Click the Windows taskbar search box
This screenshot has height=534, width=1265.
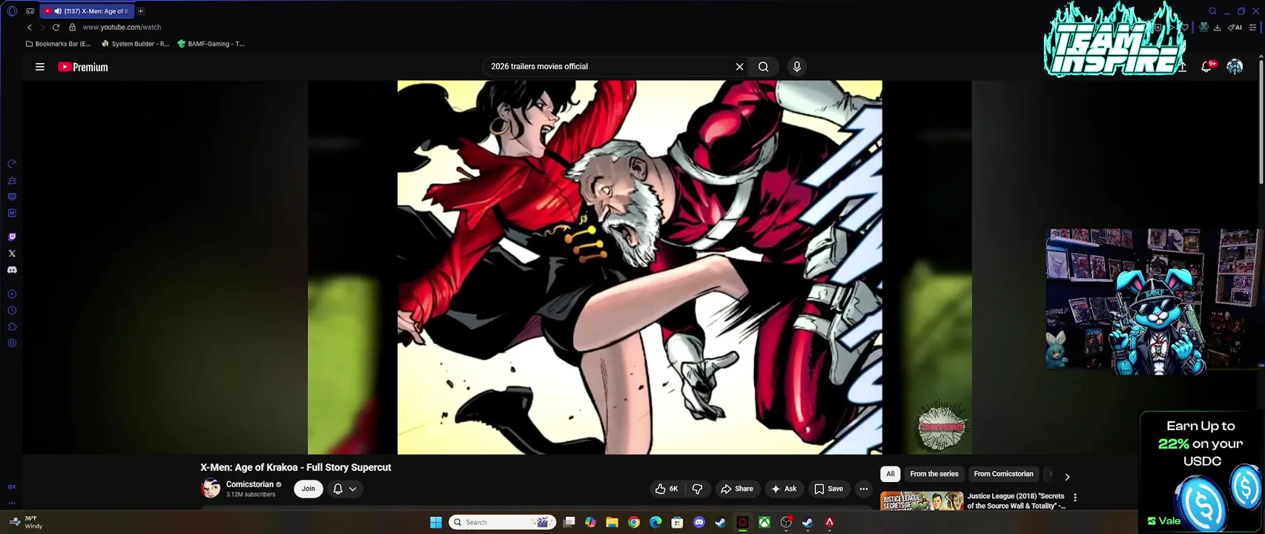point(503,522)
